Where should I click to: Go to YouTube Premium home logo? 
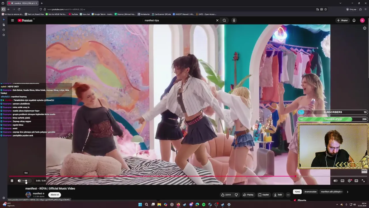(x=26, y=21)
